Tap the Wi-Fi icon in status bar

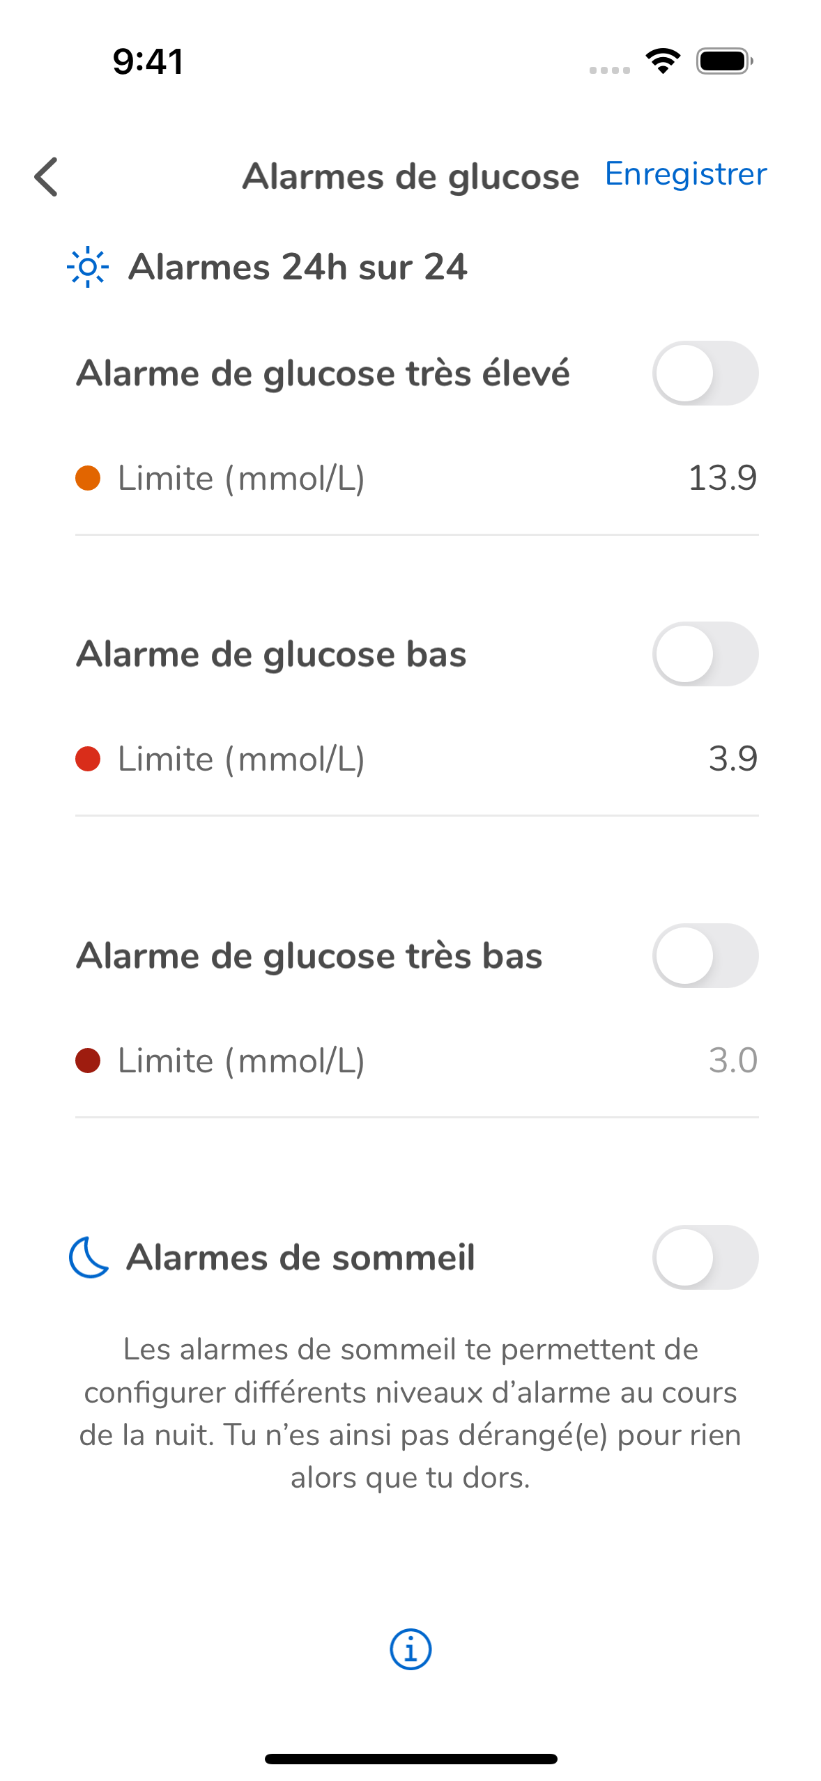[663, 61]
